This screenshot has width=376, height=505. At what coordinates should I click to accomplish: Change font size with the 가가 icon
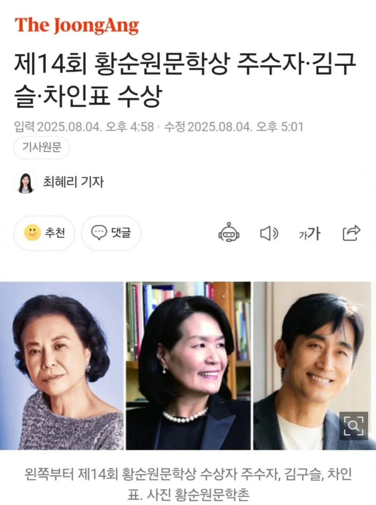[x=309, y=233]
